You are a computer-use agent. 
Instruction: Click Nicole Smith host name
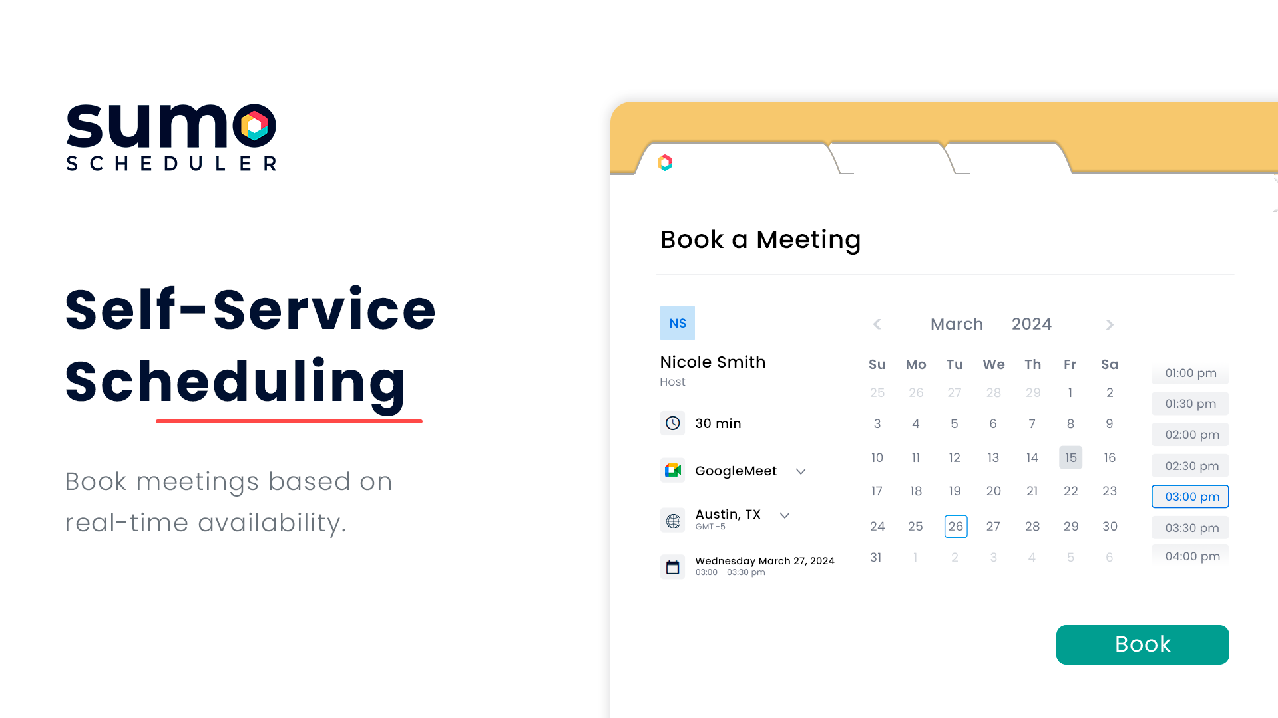point(712,362)
